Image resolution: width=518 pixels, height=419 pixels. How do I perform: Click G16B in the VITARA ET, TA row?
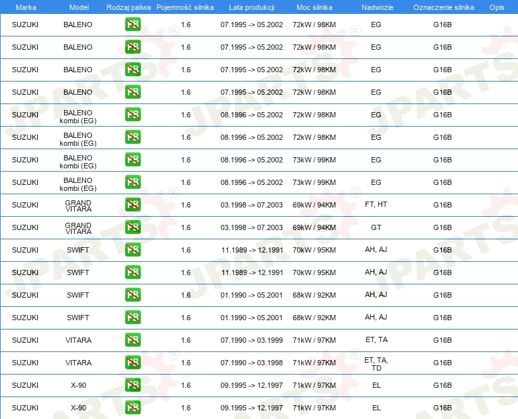pyautogui.click(x=442, y=340)
